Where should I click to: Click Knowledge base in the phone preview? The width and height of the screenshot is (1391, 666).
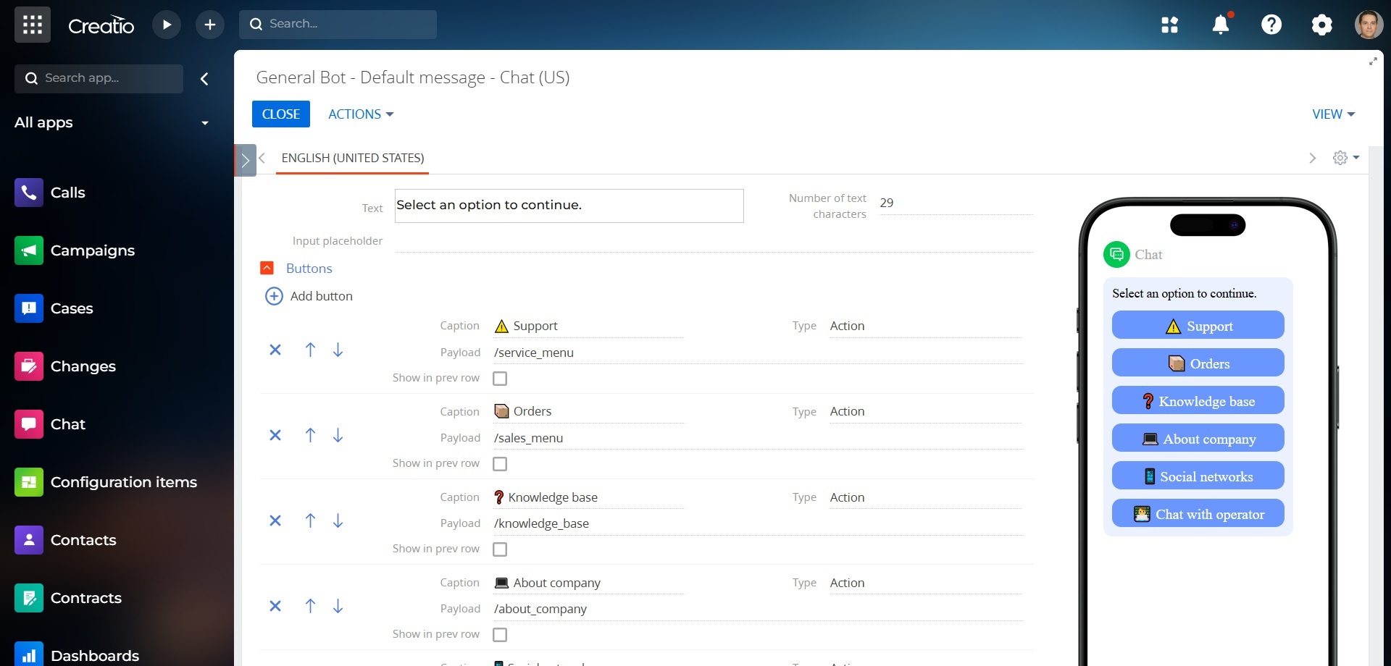coord(1198,400)
